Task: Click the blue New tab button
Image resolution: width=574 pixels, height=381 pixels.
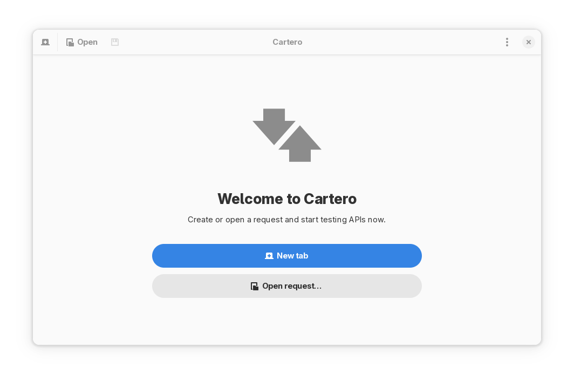Action: click(x=287, y=256)
